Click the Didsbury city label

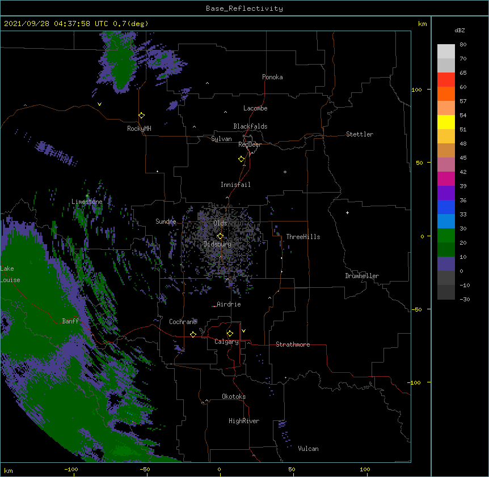(x=218, y=244)
